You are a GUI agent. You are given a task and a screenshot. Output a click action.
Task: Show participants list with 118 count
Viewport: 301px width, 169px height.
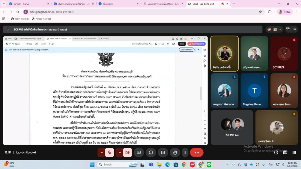291,29
